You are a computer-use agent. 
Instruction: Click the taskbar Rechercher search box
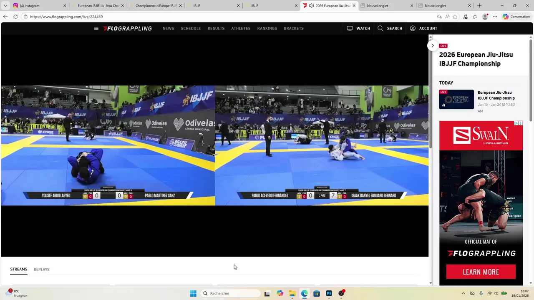pyautogui.click(x=230, y=293)
